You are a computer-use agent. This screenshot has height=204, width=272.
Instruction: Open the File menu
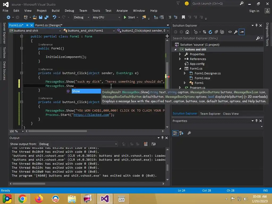(5, 11)
